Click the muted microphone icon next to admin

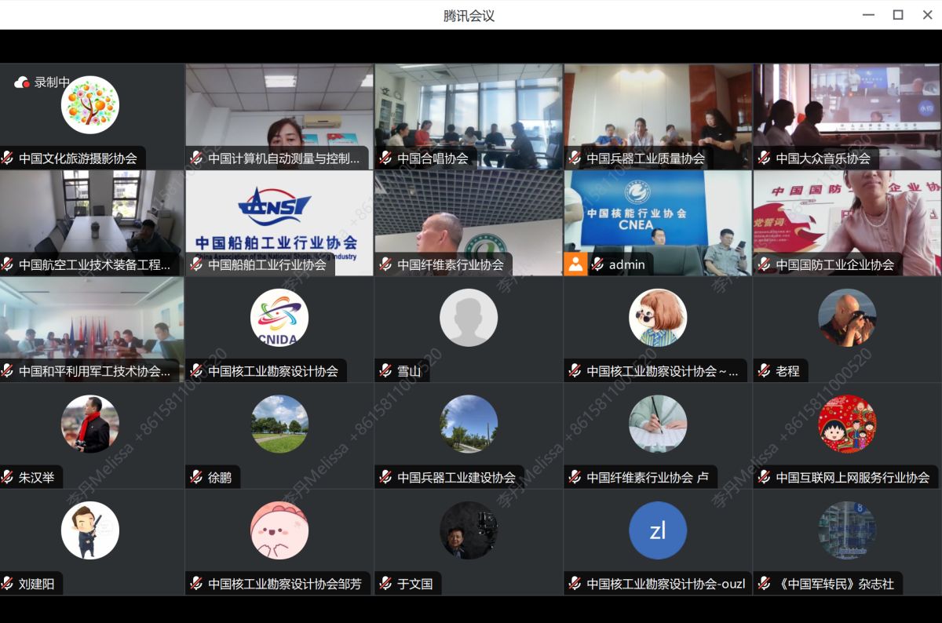[597, 264]
